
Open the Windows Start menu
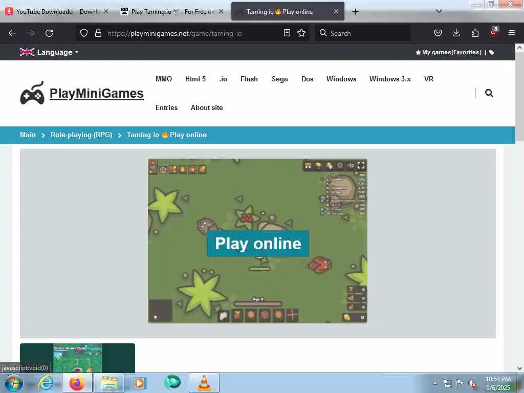[13, 383]
